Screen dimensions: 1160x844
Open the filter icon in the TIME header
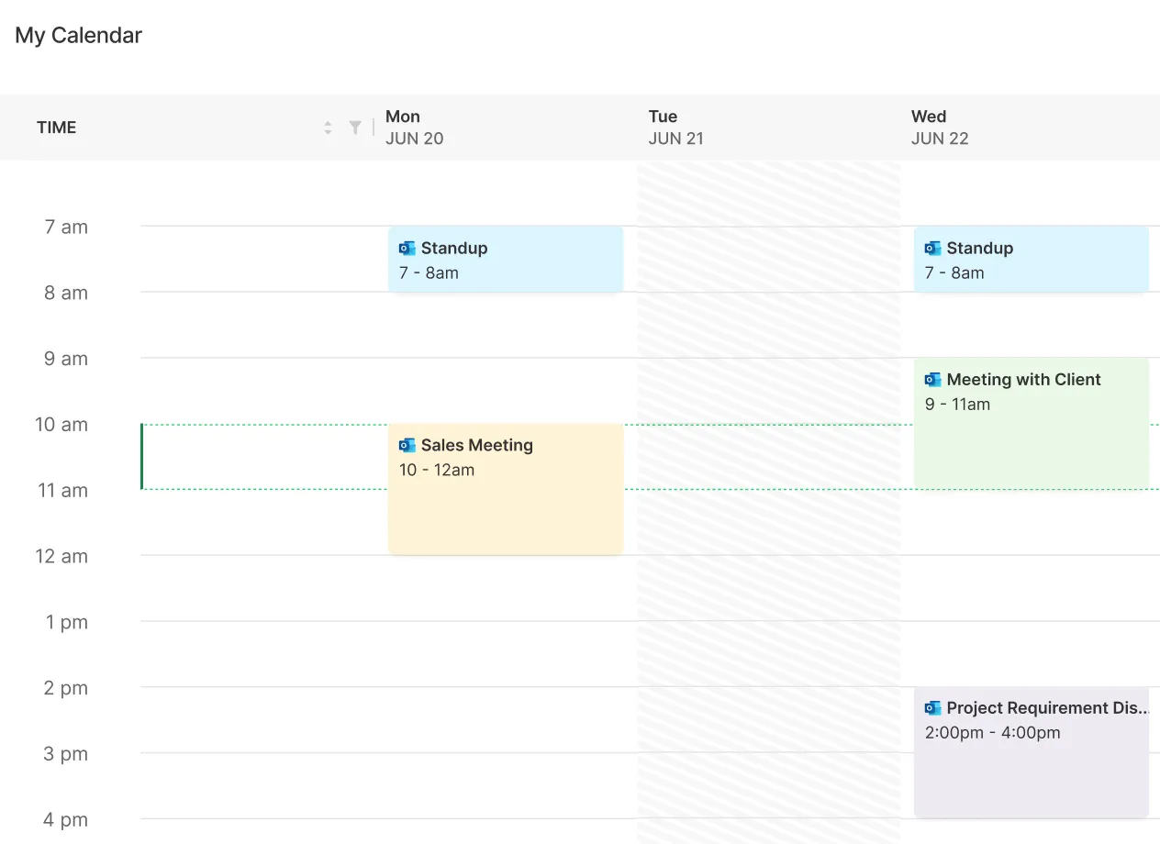pos(355,128)
